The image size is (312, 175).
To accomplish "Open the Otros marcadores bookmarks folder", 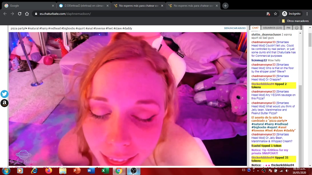I will (x=295, y=21).
